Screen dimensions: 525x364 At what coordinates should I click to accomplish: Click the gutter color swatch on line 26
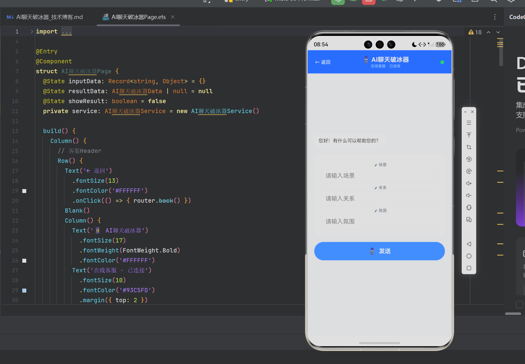pos(24,261)
